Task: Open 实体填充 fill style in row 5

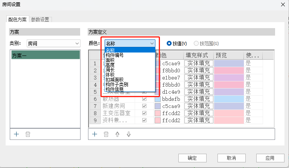Action: [x=199, y=92]
